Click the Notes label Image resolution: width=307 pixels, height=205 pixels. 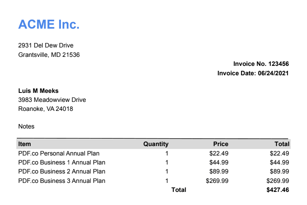point(27,126)
